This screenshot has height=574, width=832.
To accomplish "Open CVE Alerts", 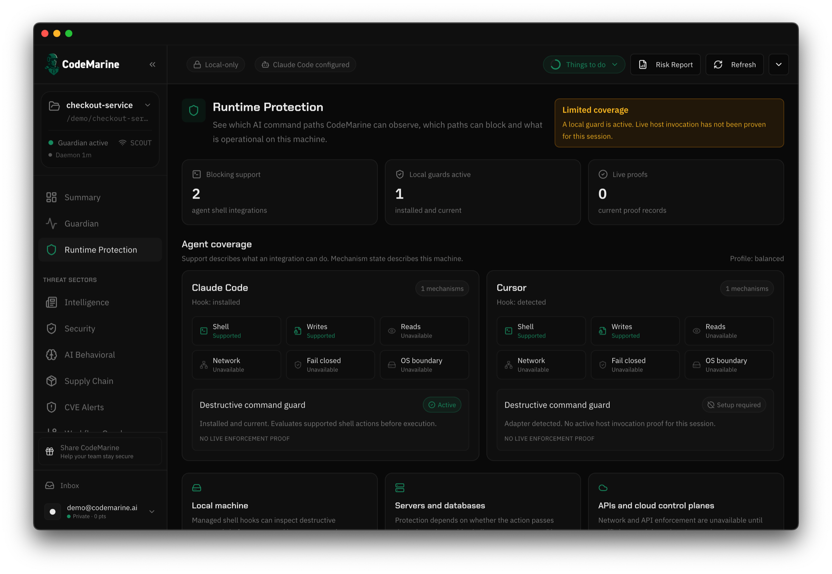I will 100,407.
